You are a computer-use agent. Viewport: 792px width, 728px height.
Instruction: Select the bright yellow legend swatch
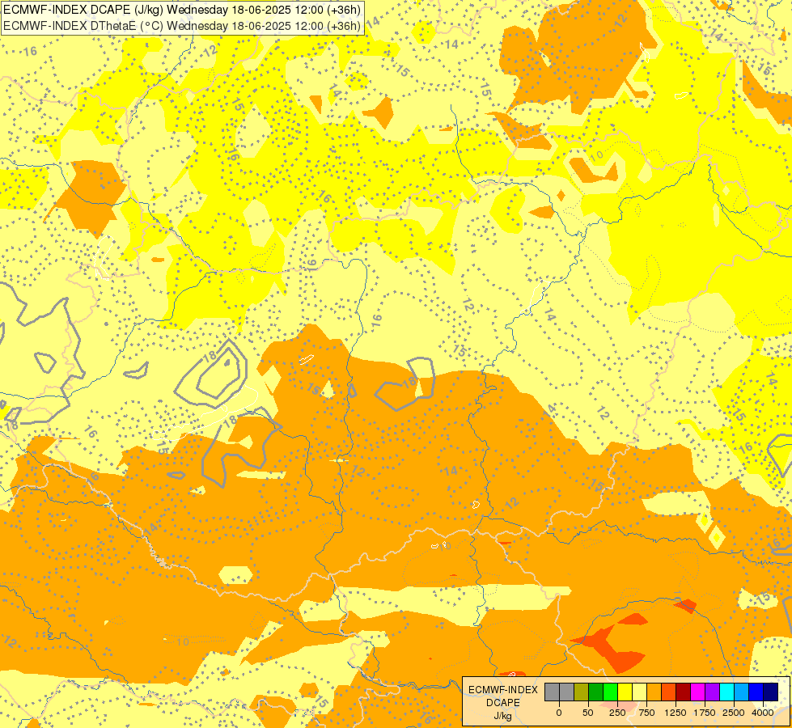pos(625,692)
